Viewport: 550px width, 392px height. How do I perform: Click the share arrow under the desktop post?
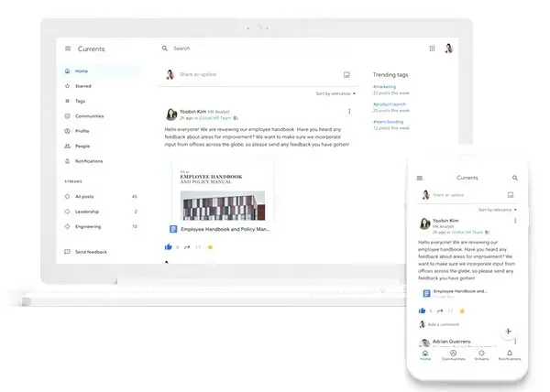pyautogui.click(x=186, y=246)
